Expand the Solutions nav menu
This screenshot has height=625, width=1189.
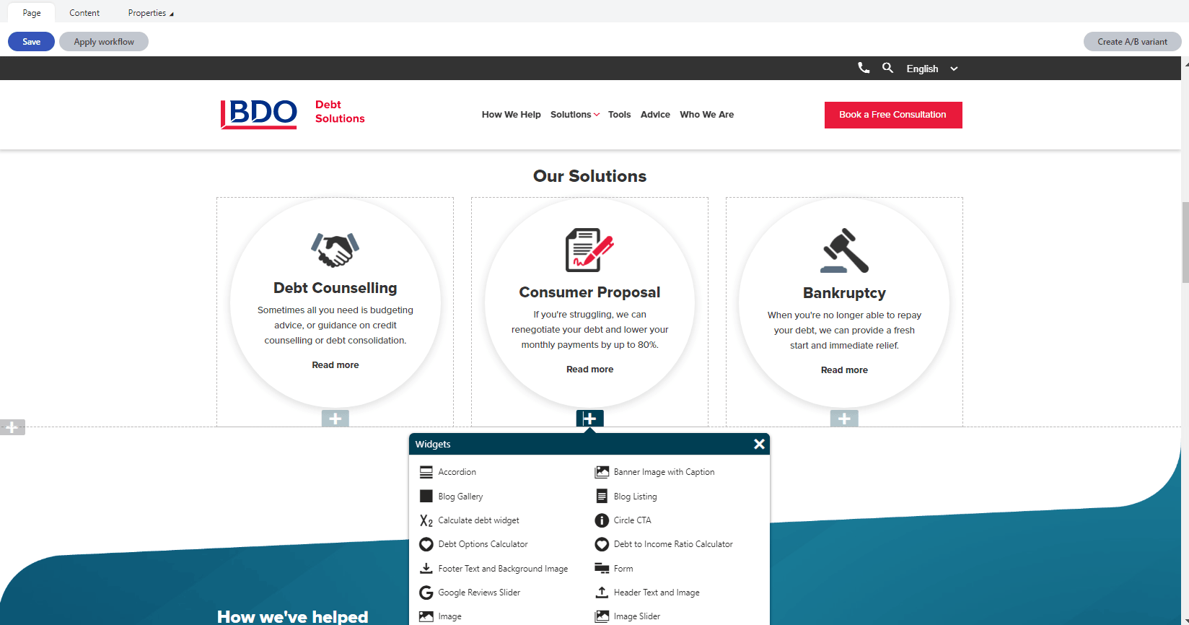(x=575, y=114)
